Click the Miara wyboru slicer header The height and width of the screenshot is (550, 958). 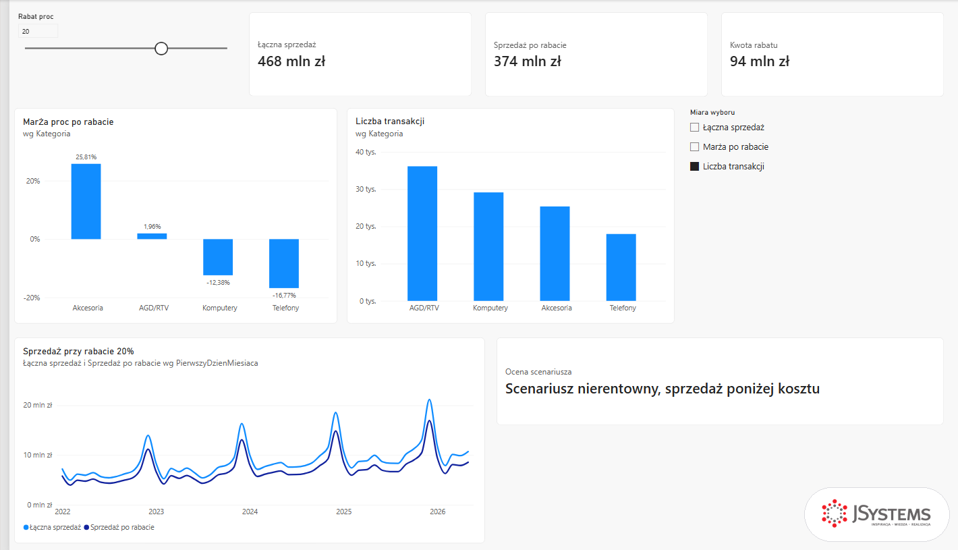pos(712,113)
